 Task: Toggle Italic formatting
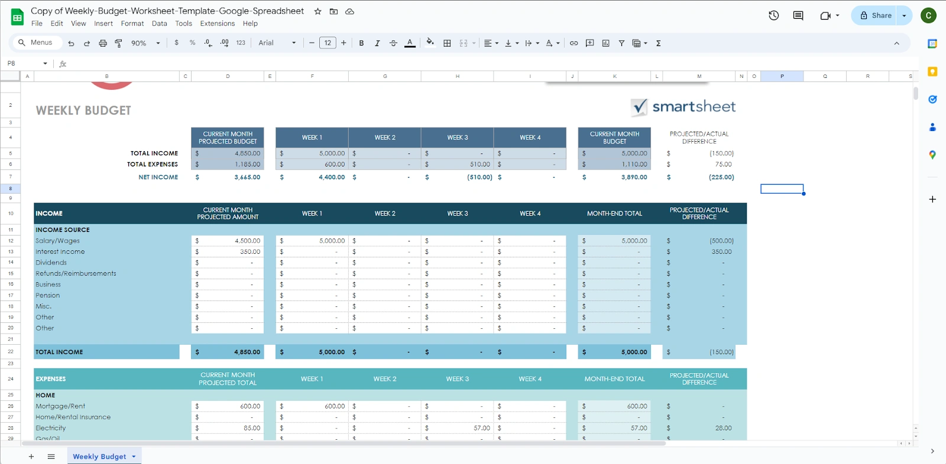(377, 43)
